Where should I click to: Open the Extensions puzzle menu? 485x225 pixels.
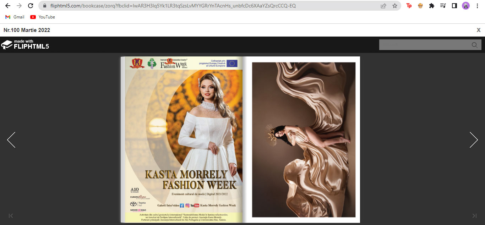(x=432, y=6)
